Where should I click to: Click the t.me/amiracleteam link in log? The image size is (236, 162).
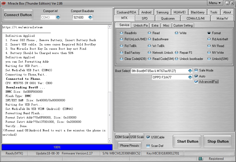pyautogui.click(x=23, y=27)
